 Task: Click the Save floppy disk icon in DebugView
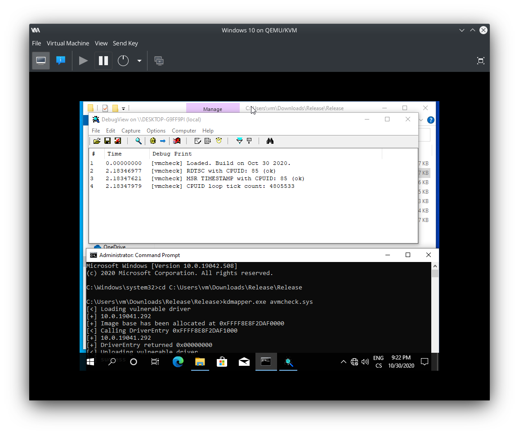(x=107, y=141)
